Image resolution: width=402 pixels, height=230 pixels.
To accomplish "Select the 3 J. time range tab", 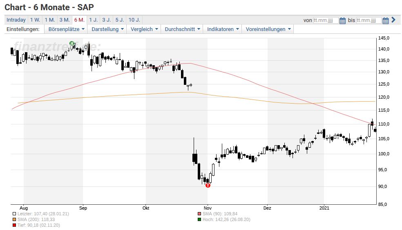I will point(106,20).
